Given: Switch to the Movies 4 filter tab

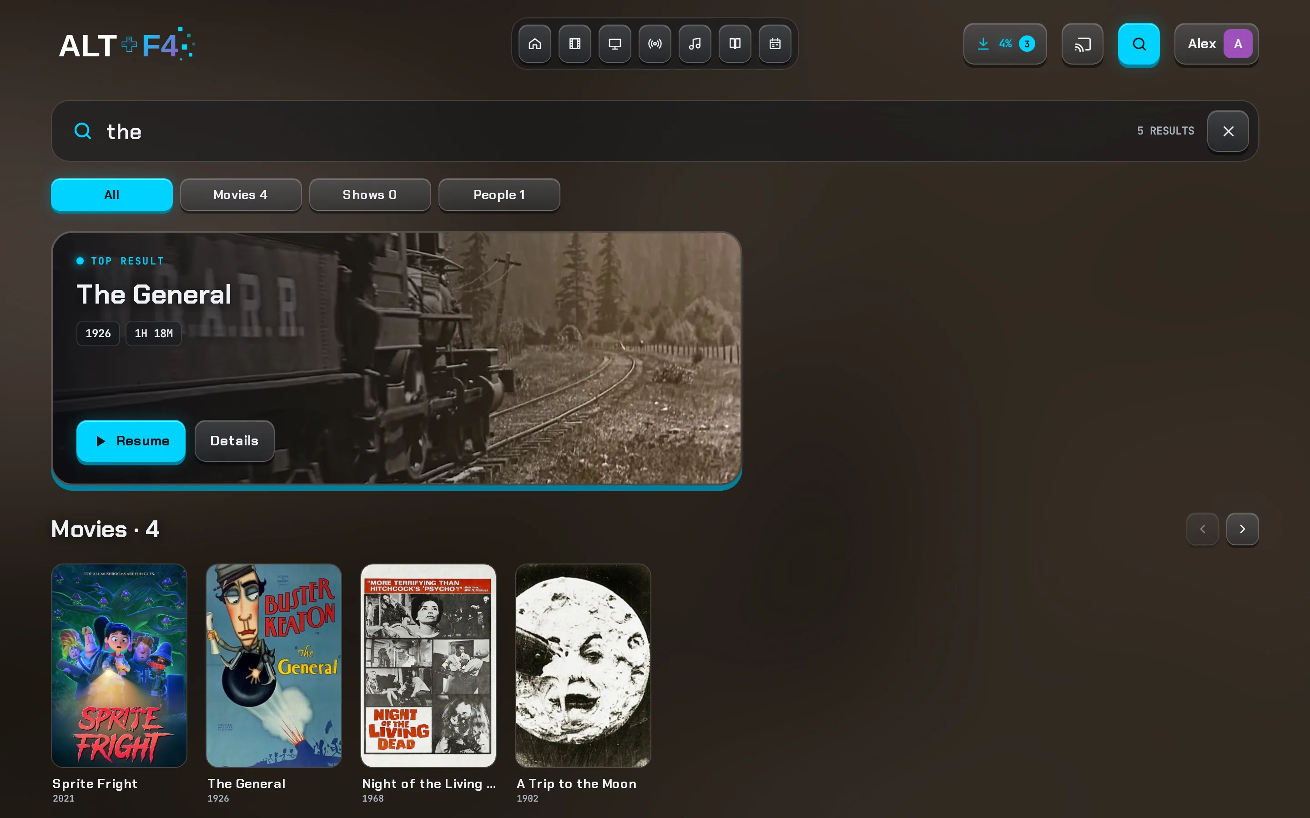Looking at the screenshot, I should tap(241, 195).
